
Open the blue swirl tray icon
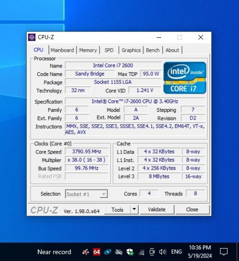click(108, 252)
